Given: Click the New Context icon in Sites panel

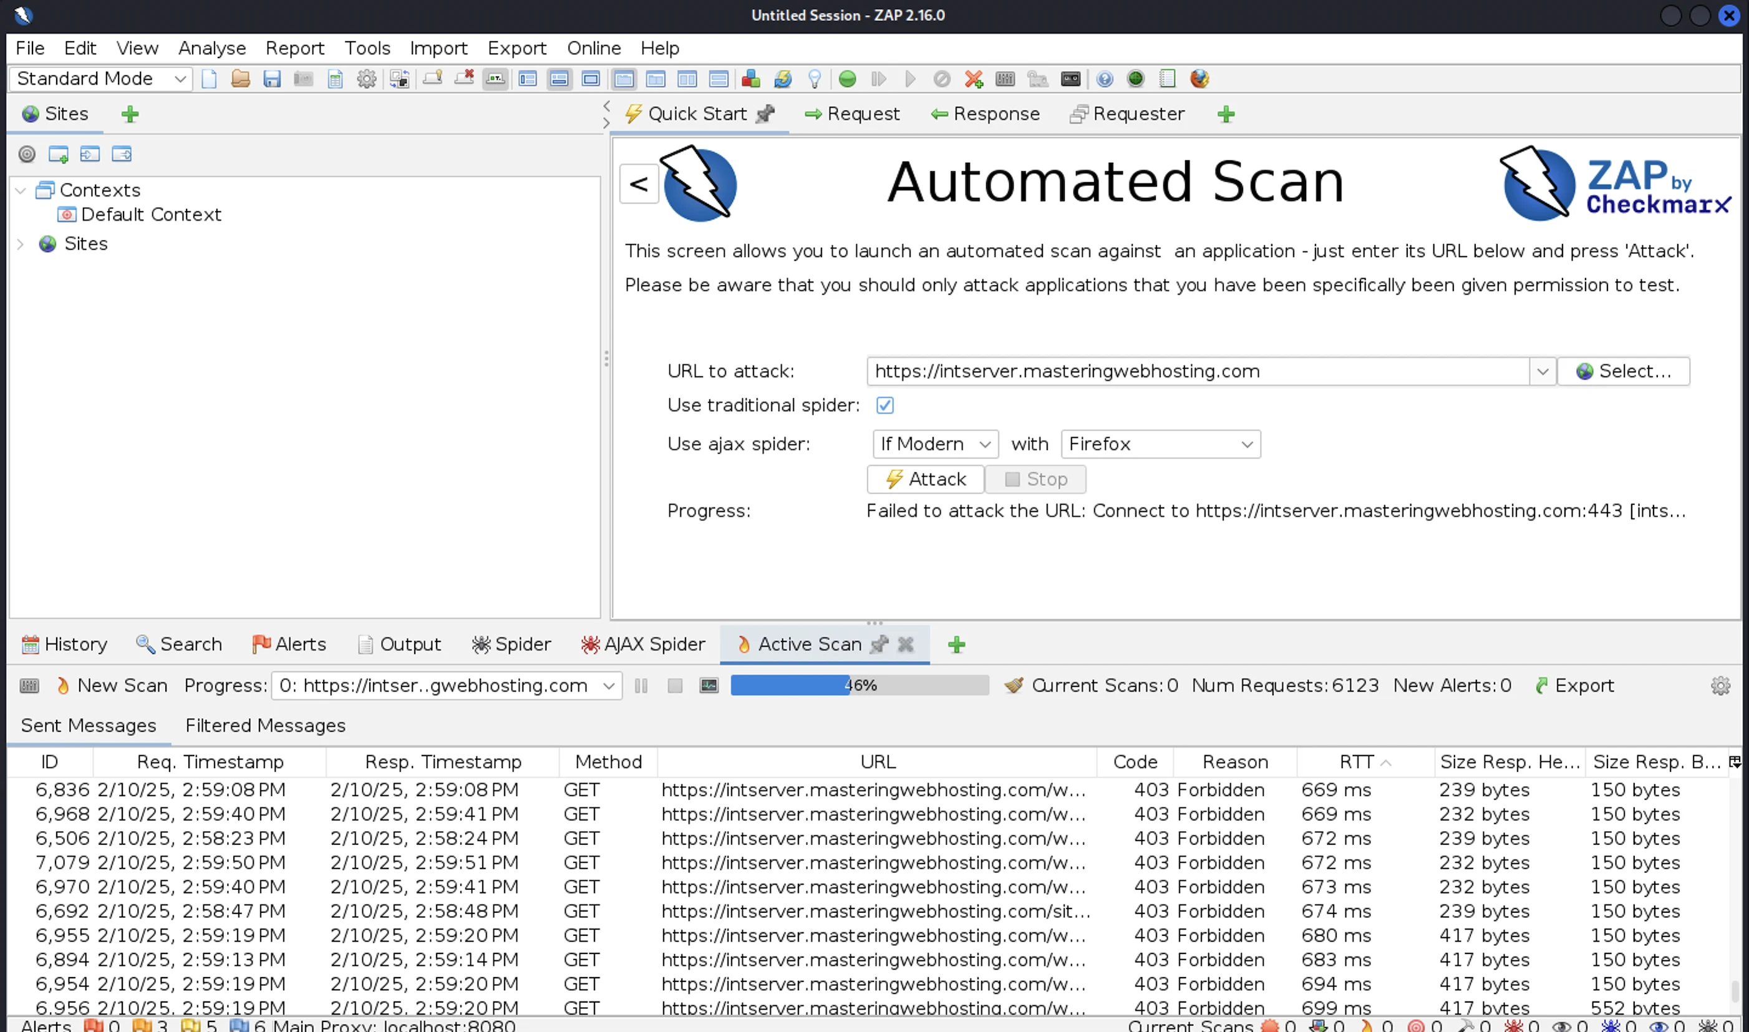Looking at the screenshot, I should pyautogui.click(x=59, y=154).
